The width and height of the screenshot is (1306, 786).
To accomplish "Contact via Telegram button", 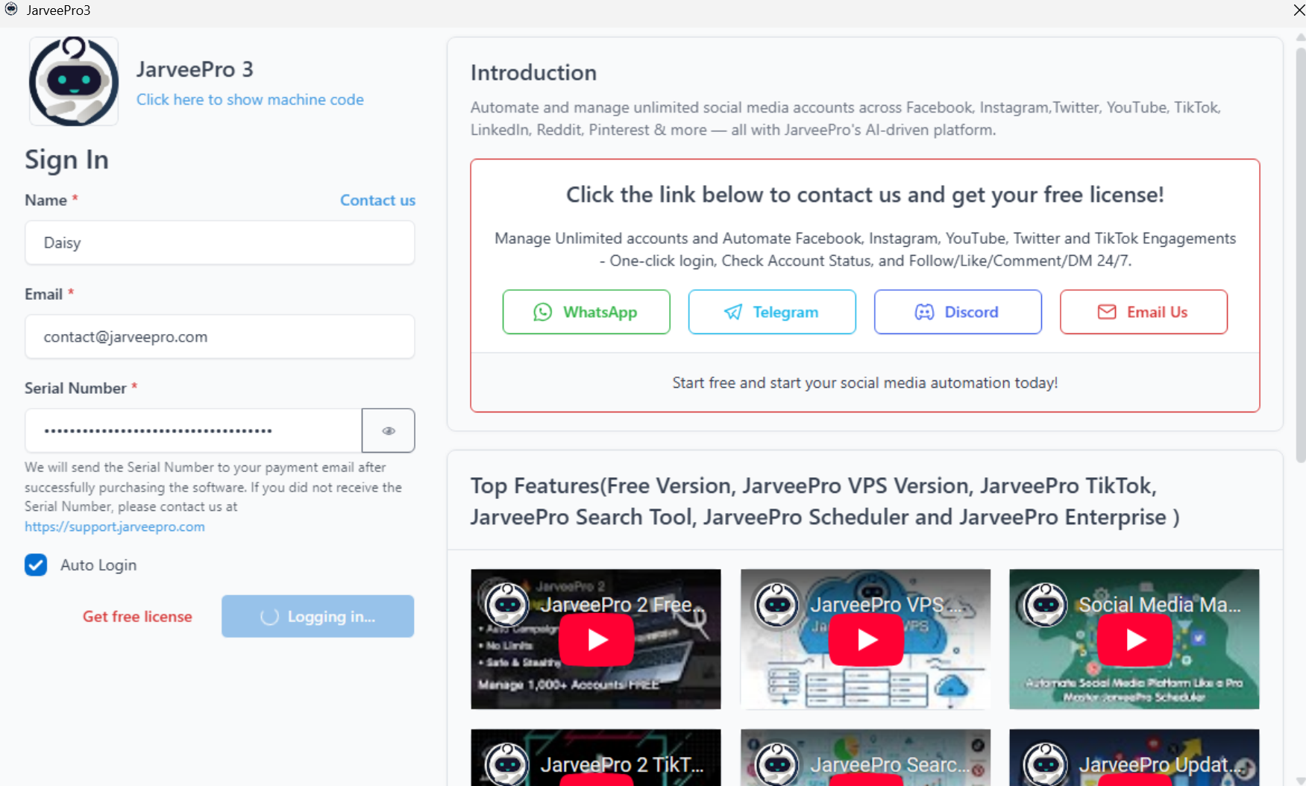I will click(x=771, y=312).
